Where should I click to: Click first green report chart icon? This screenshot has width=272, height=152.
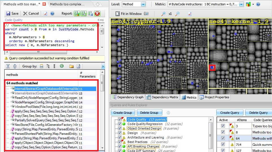click(x=77, y=13)
